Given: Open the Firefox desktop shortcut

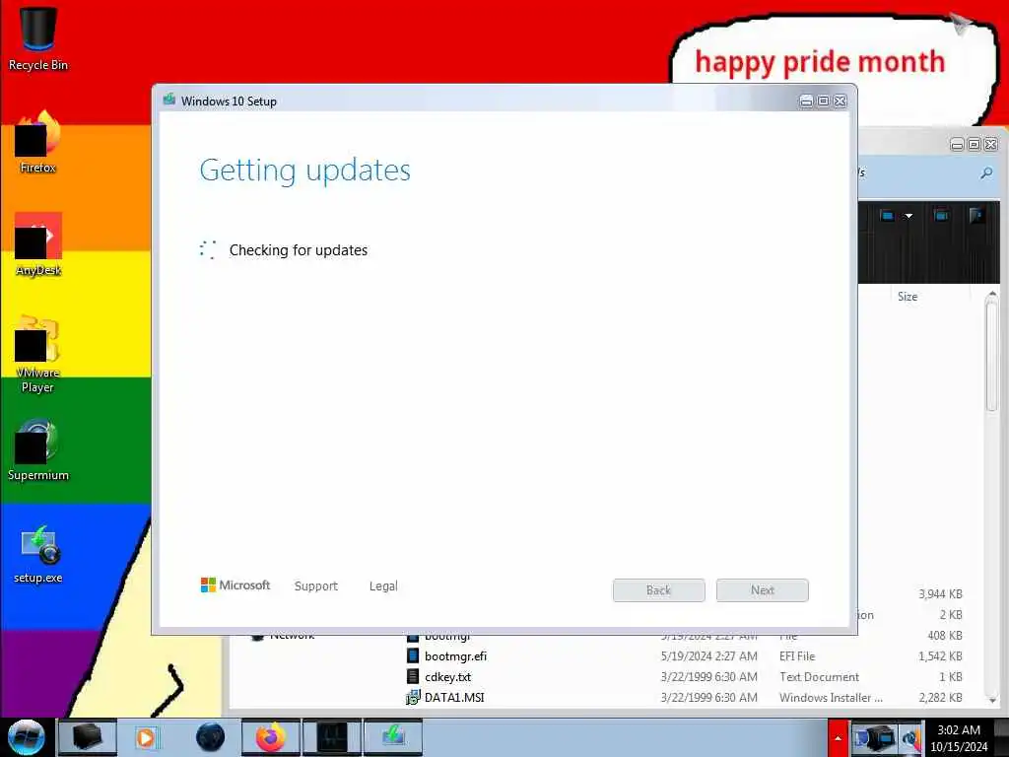Looking at the screenshot, I should [x=37, y=142].
